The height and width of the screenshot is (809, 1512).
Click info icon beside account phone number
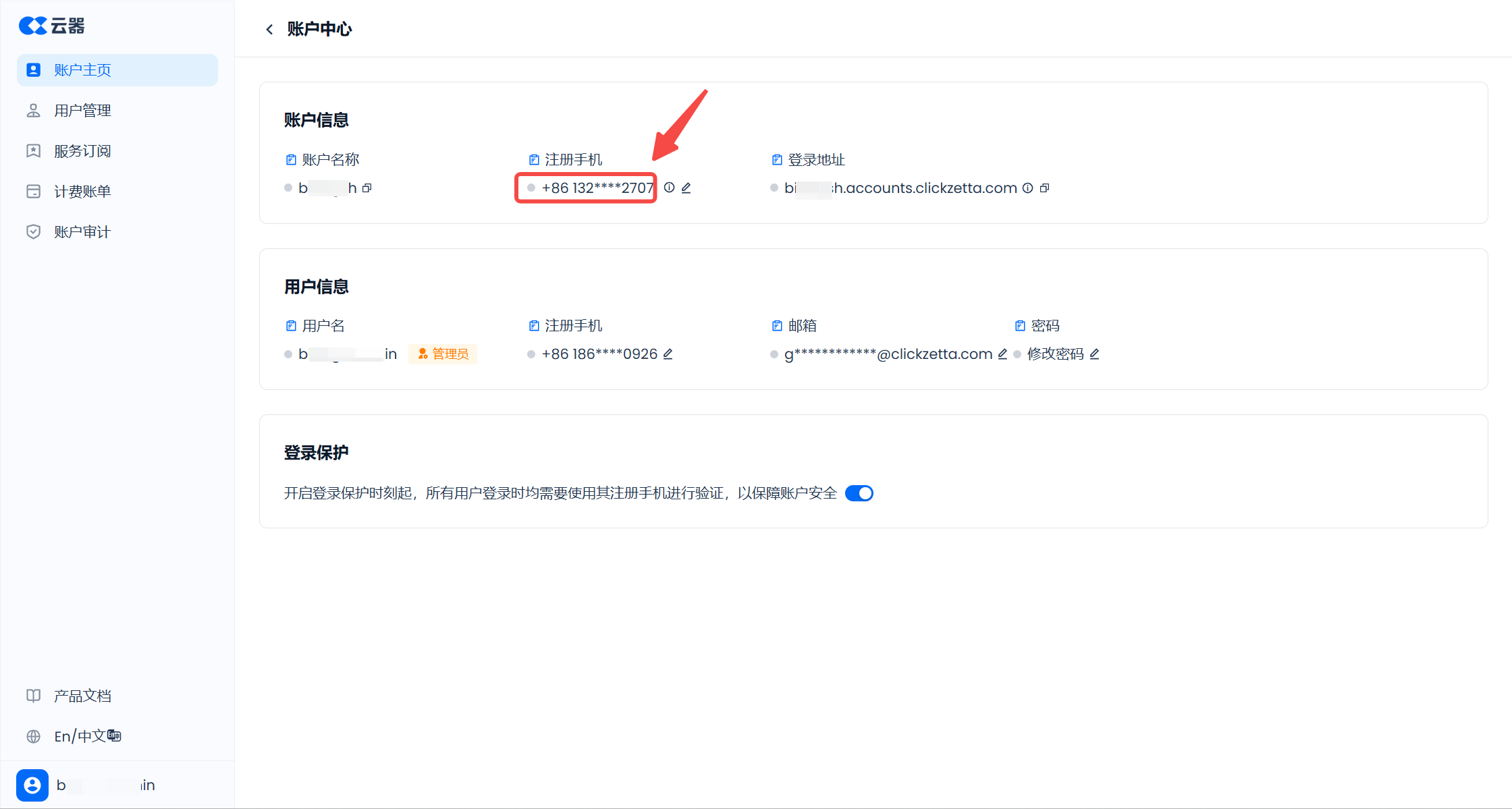(669, 188)
